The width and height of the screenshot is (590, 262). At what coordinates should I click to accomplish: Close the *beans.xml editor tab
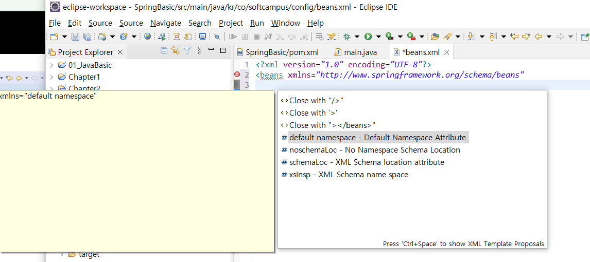(x=447, y=52)
